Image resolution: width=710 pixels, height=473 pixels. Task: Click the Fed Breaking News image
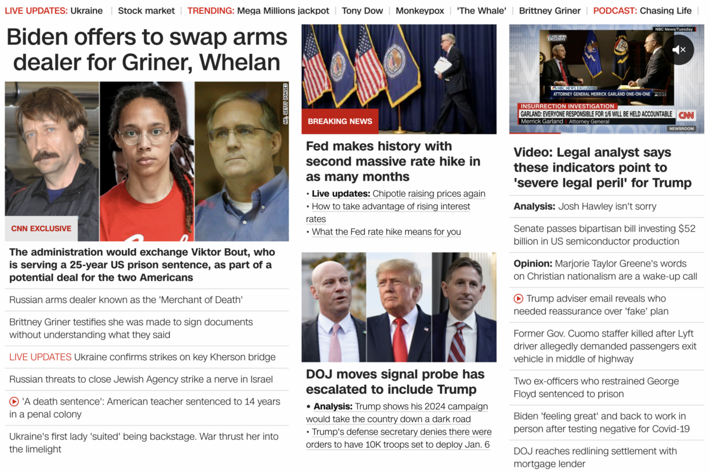point(399,79)
